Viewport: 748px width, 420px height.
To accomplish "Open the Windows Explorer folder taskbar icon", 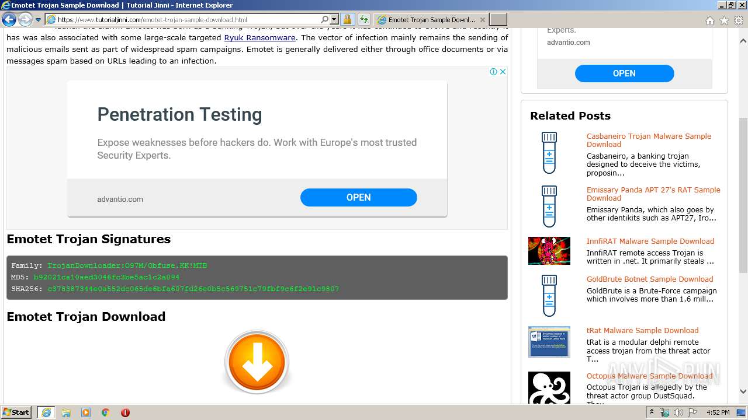I will 66,412.
